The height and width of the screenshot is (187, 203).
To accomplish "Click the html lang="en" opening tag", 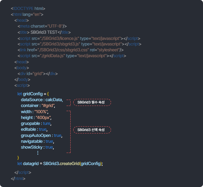I will click(x=27, y=14).
